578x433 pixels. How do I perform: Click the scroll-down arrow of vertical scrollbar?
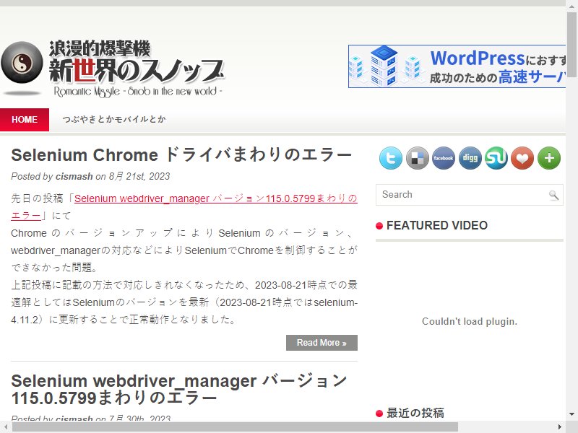[571, 414]
